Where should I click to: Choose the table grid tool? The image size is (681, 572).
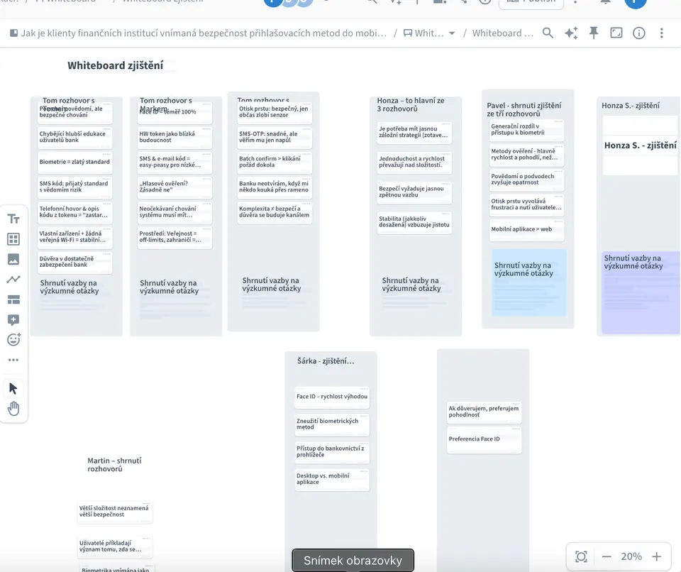tap(13, 239)
